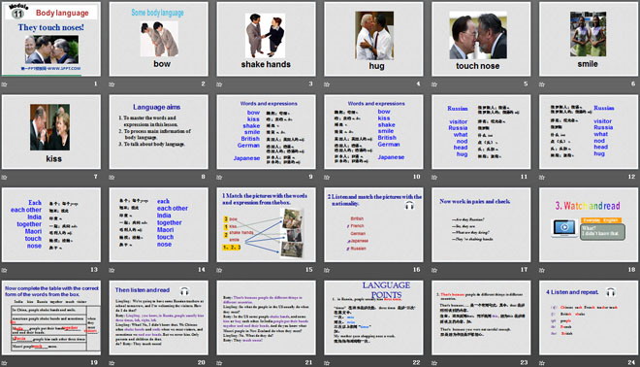Select the 'bow' slide thumbnail

click(x=159, y=39)
